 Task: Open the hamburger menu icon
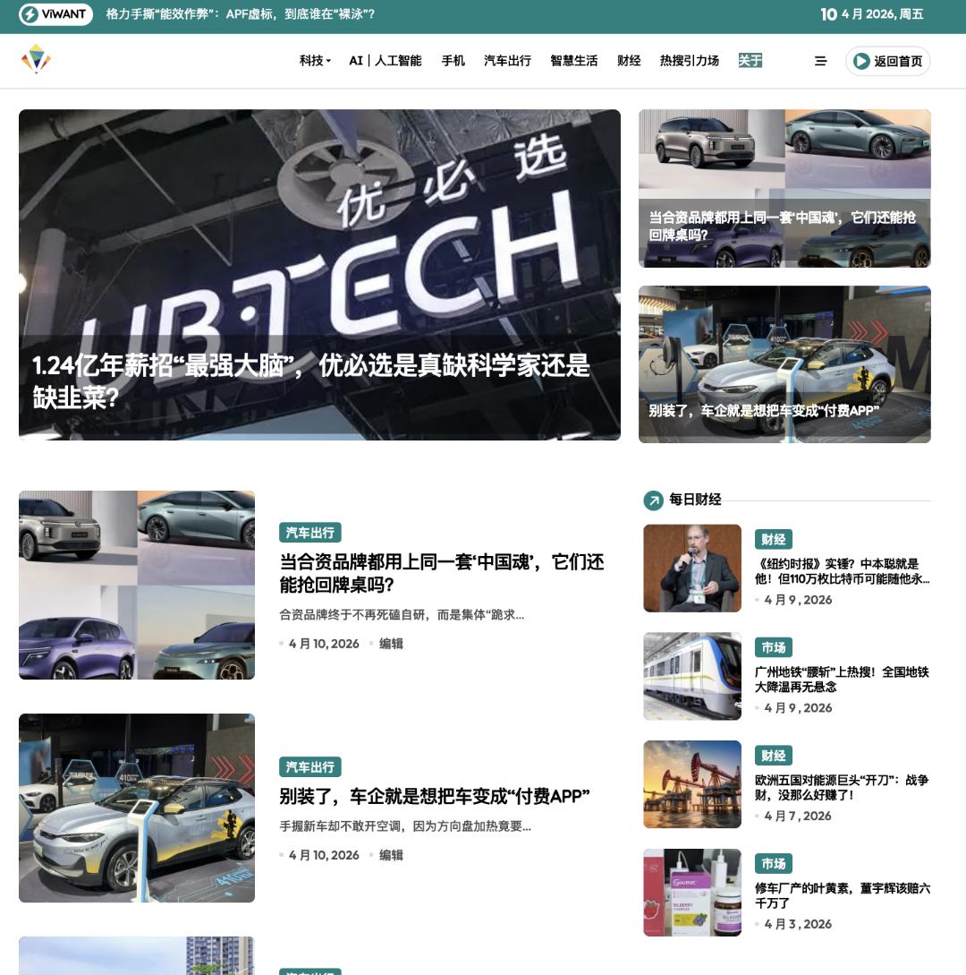[x=820, y=61]
